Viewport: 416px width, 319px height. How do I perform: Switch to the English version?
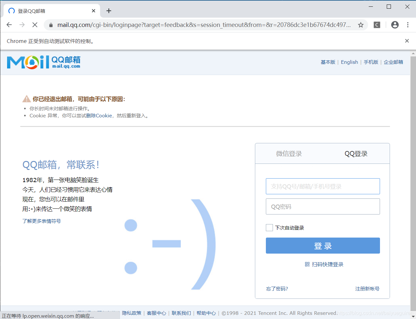tap(349, 62)
